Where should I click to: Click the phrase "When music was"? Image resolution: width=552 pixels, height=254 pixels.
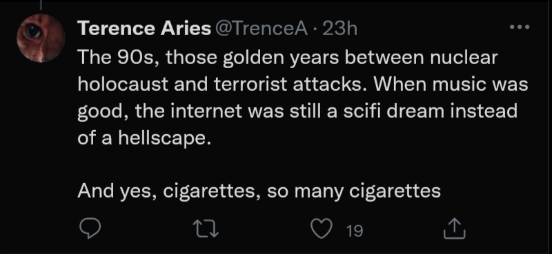coord(451,84)
